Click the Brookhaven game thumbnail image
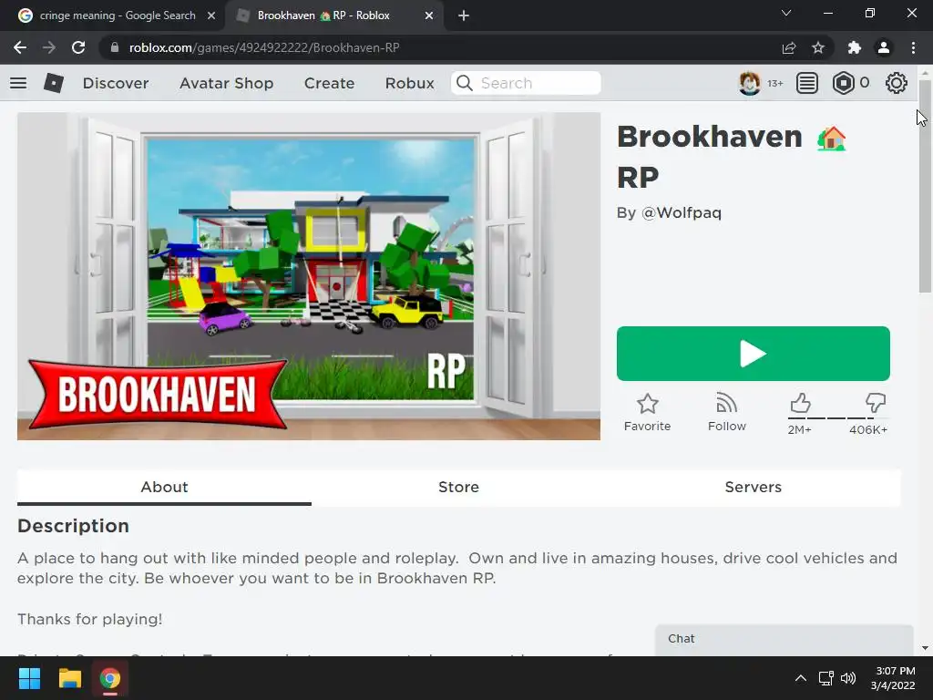 point(309,276)
